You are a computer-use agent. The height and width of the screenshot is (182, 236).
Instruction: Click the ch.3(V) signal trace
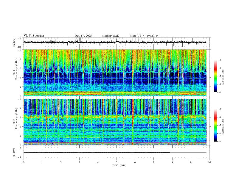click(115, 153)
